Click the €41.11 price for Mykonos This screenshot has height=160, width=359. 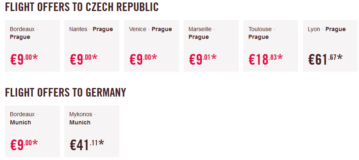coord(87,145)
